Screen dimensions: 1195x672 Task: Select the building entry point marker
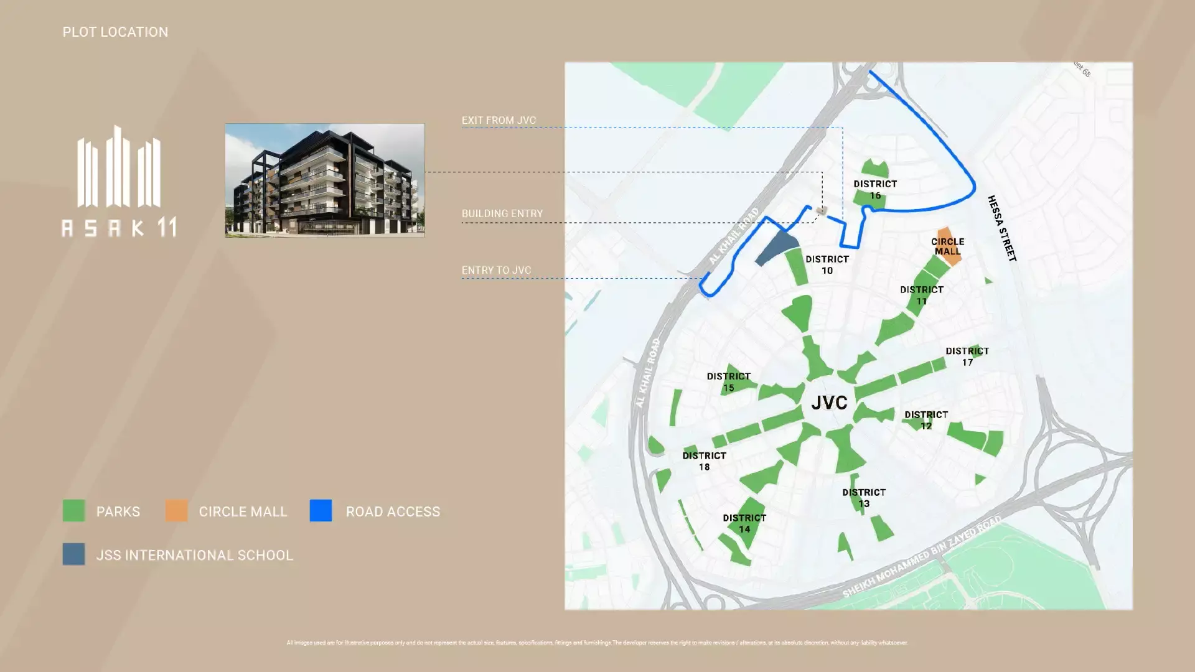tap(822, 212)
